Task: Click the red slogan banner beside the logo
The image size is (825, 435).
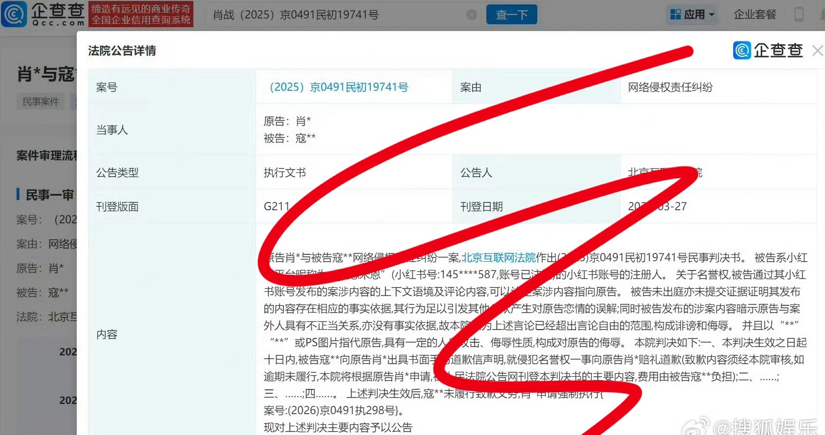Action: (x=141, y=14)
